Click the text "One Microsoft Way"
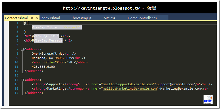Image resolution: width=220 pixels, height=109 pixels. pos(48,54)
